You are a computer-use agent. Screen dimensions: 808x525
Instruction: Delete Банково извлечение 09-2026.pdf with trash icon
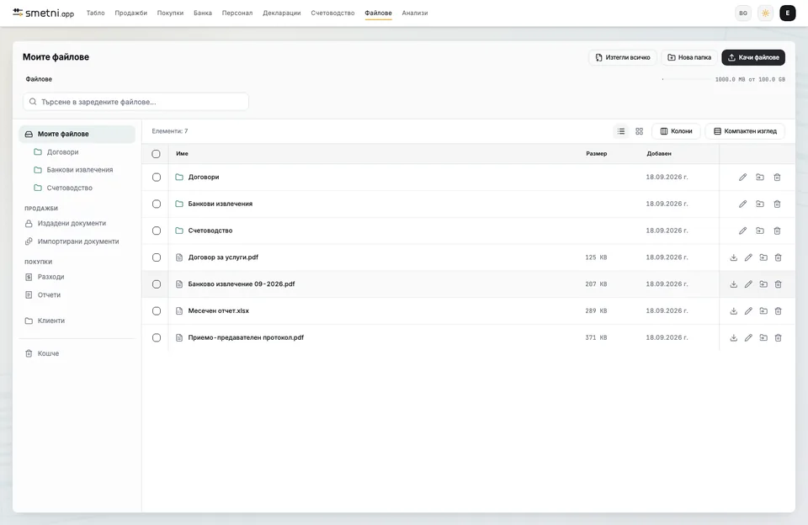coord(778,284)
